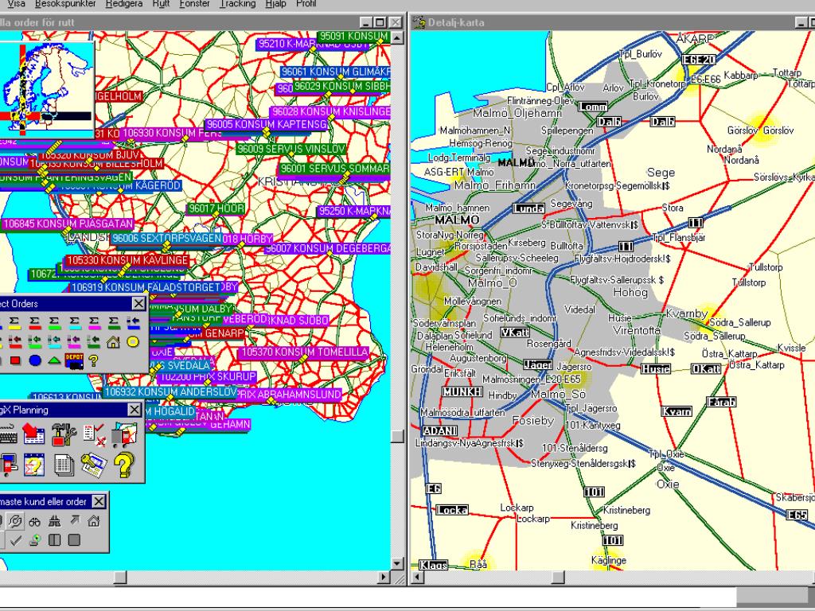Click the split panel view icon
The image size is (815, 611).
click(x=54, y=540)
